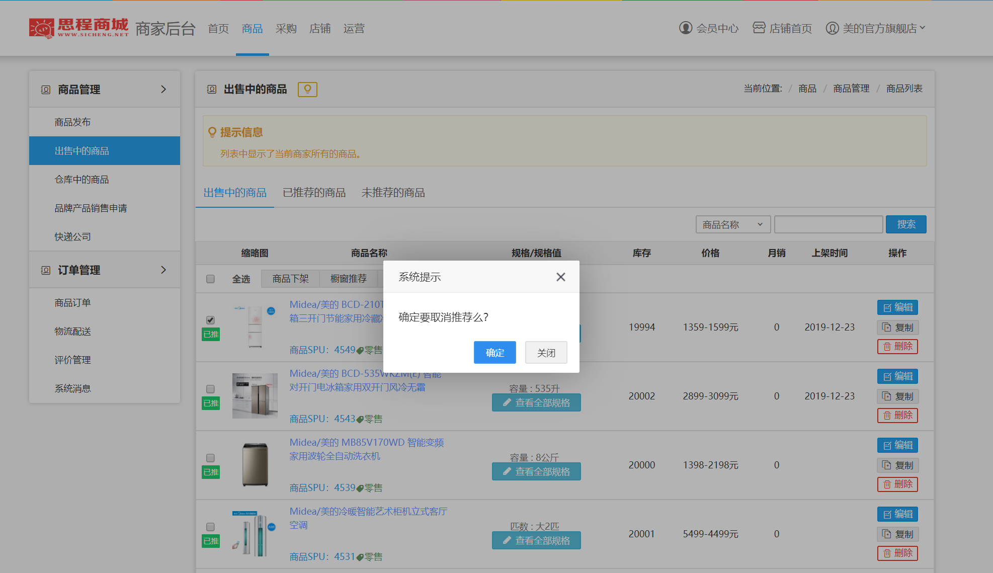Click 复制 for BCD-210T product row

[x=897, y=328]
